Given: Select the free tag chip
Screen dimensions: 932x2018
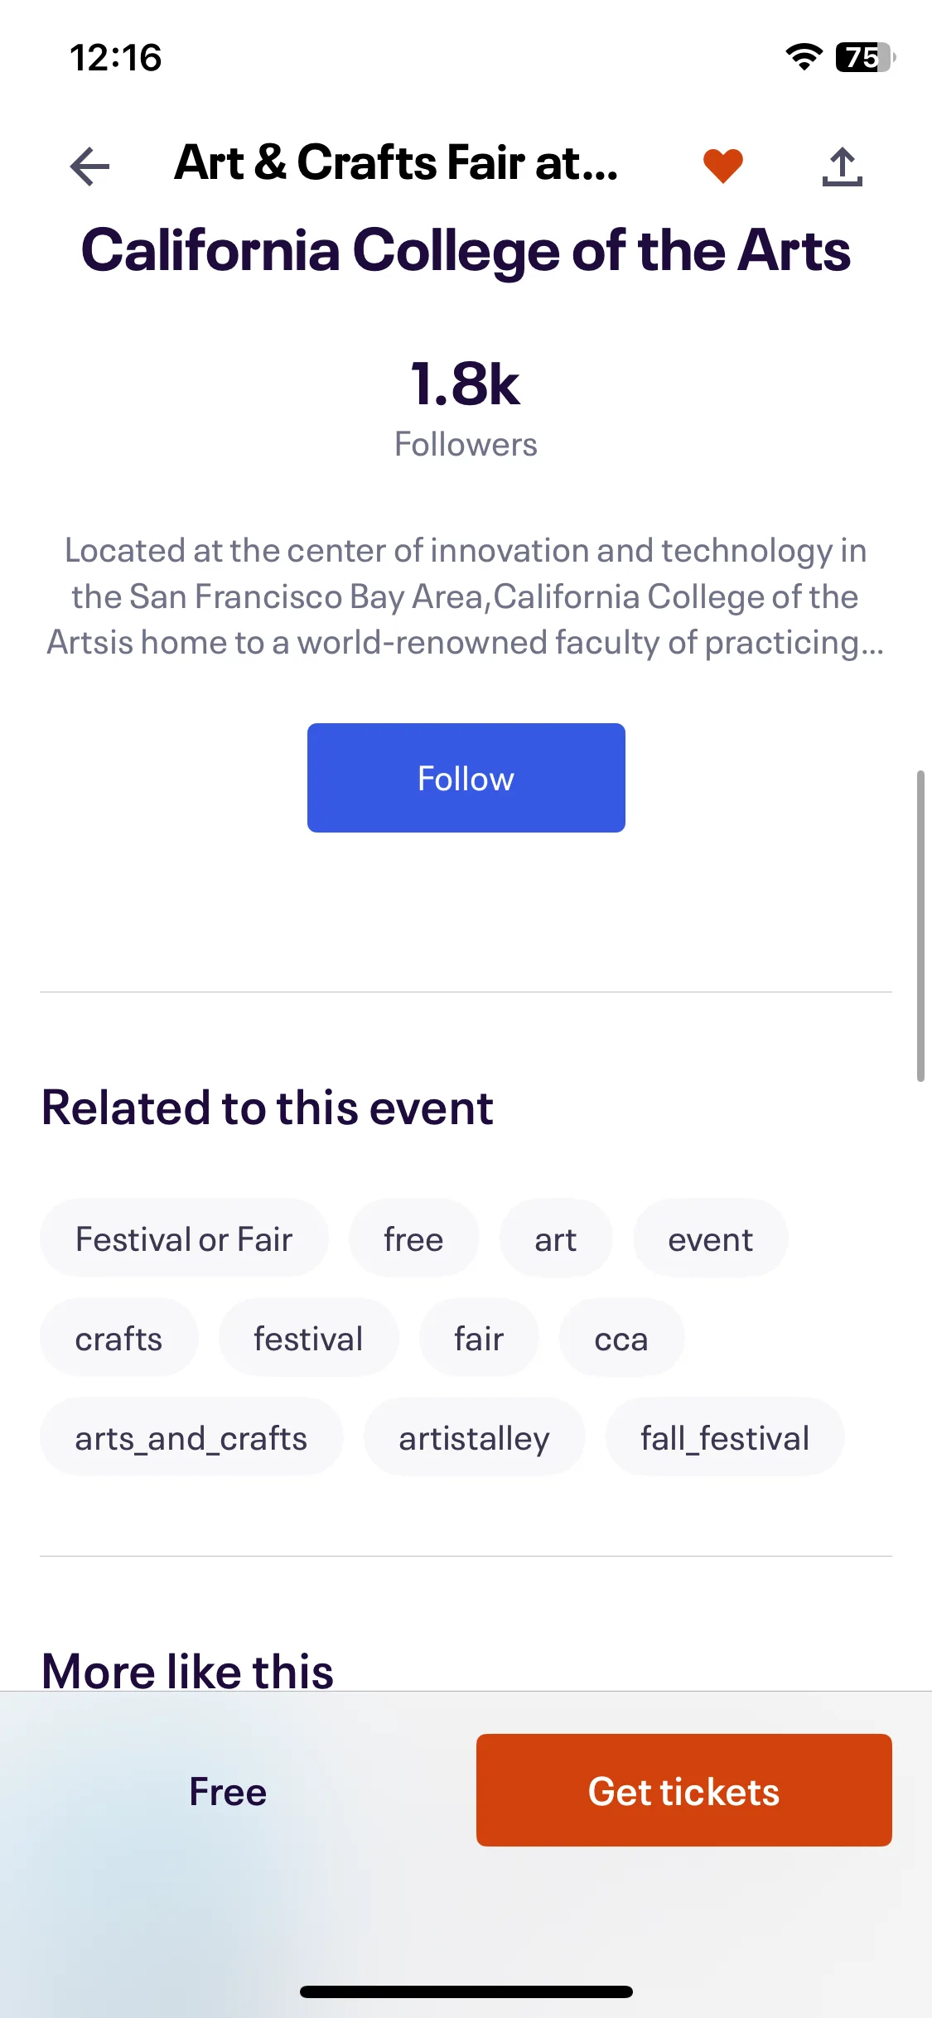Looking at the screenshot, I should (x=413, y=1238).
